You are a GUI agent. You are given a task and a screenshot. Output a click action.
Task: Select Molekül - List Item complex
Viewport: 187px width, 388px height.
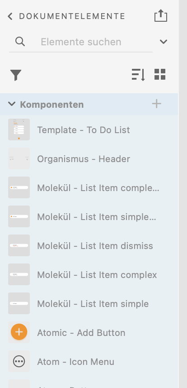(89, 274)
